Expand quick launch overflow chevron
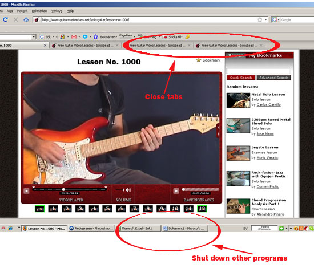 coord(19,228)
